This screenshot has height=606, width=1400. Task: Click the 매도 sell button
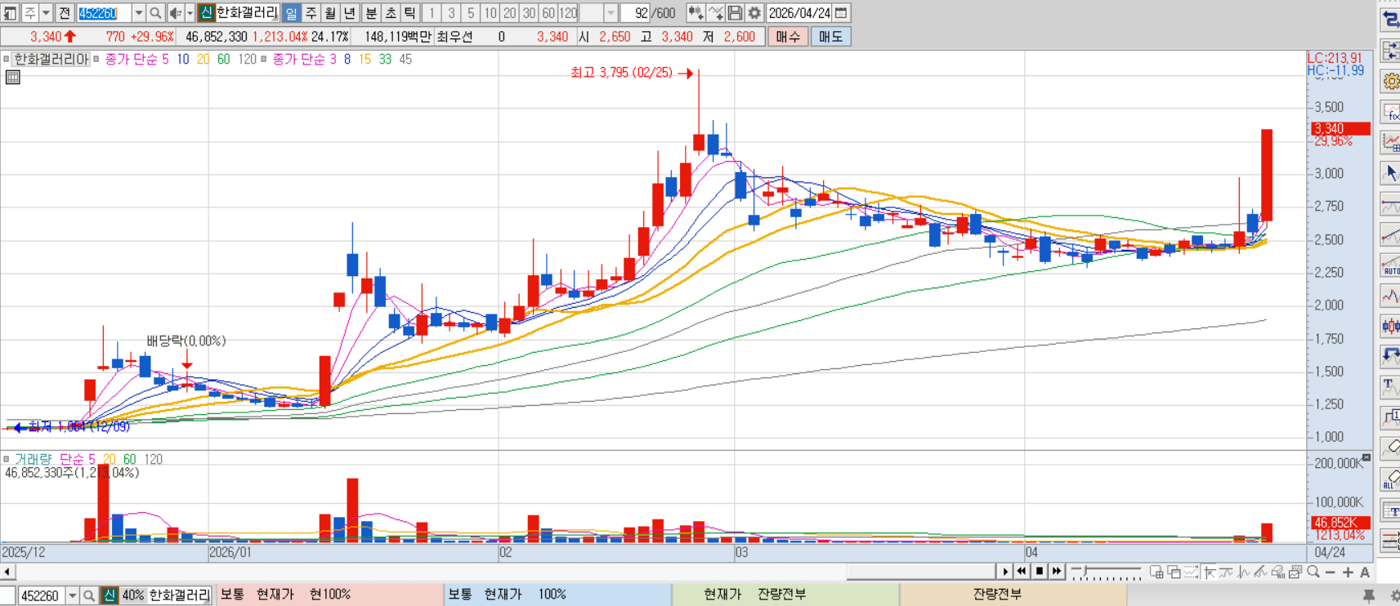coord(830,37)
